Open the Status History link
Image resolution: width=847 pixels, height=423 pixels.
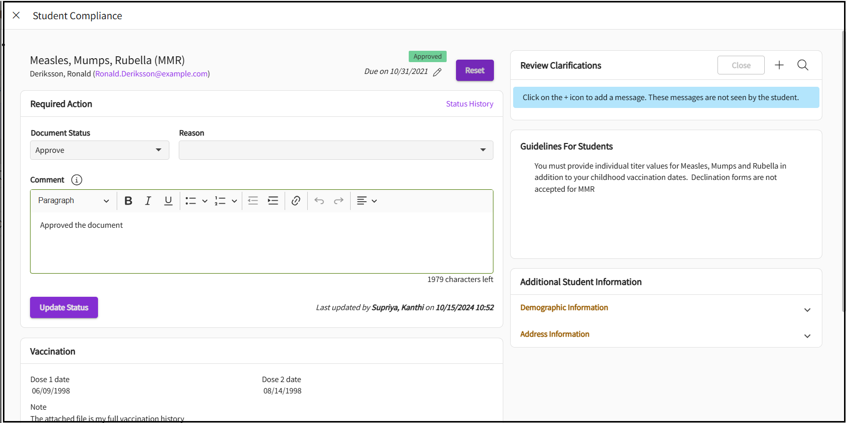click(x=469, y=104)
